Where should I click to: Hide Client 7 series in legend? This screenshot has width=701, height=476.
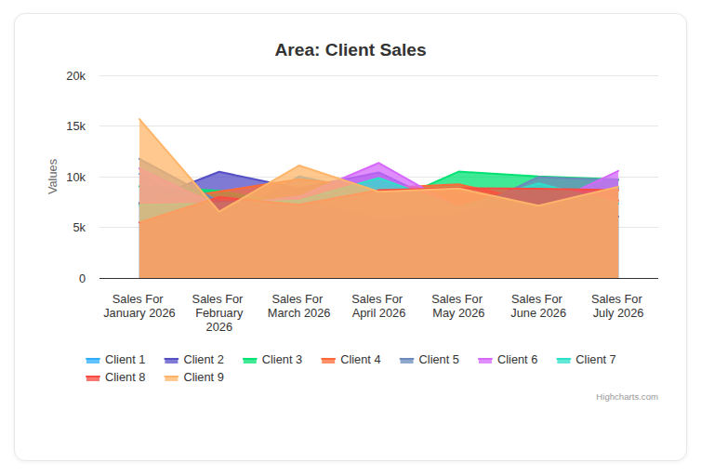(x=587, y=360)
